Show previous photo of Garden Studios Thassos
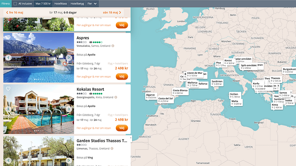 pyautogui.click(x=8, y=160)
